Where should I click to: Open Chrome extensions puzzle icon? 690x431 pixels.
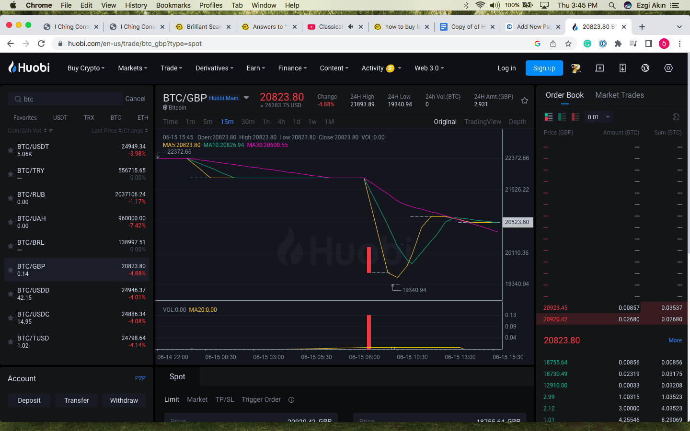click(618, 44)
